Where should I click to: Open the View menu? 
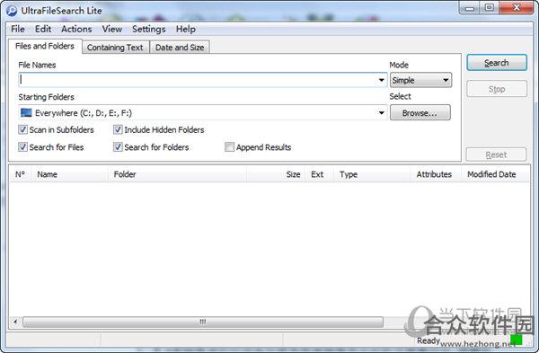[112, 30]
